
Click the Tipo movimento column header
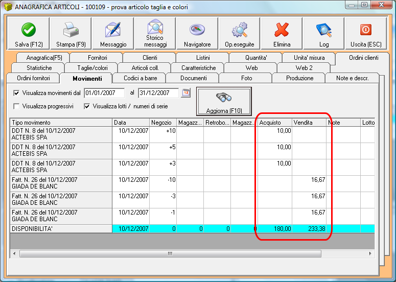pos(61,123)
